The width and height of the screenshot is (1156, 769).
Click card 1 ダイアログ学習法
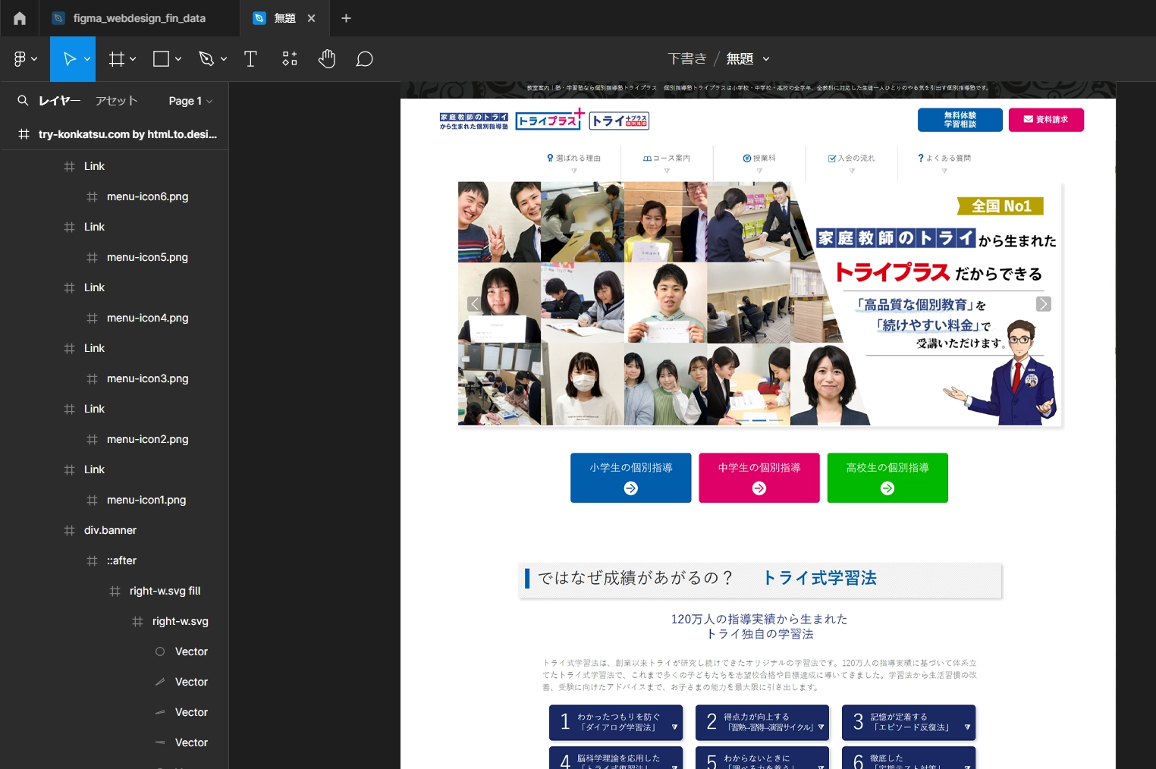click(x=616, y=723)
